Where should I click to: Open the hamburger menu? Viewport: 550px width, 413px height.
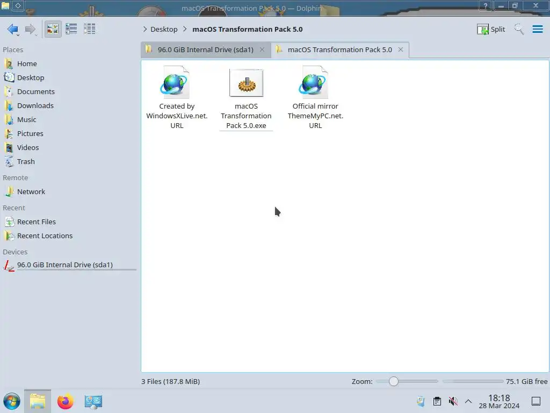tap(537, 29)
